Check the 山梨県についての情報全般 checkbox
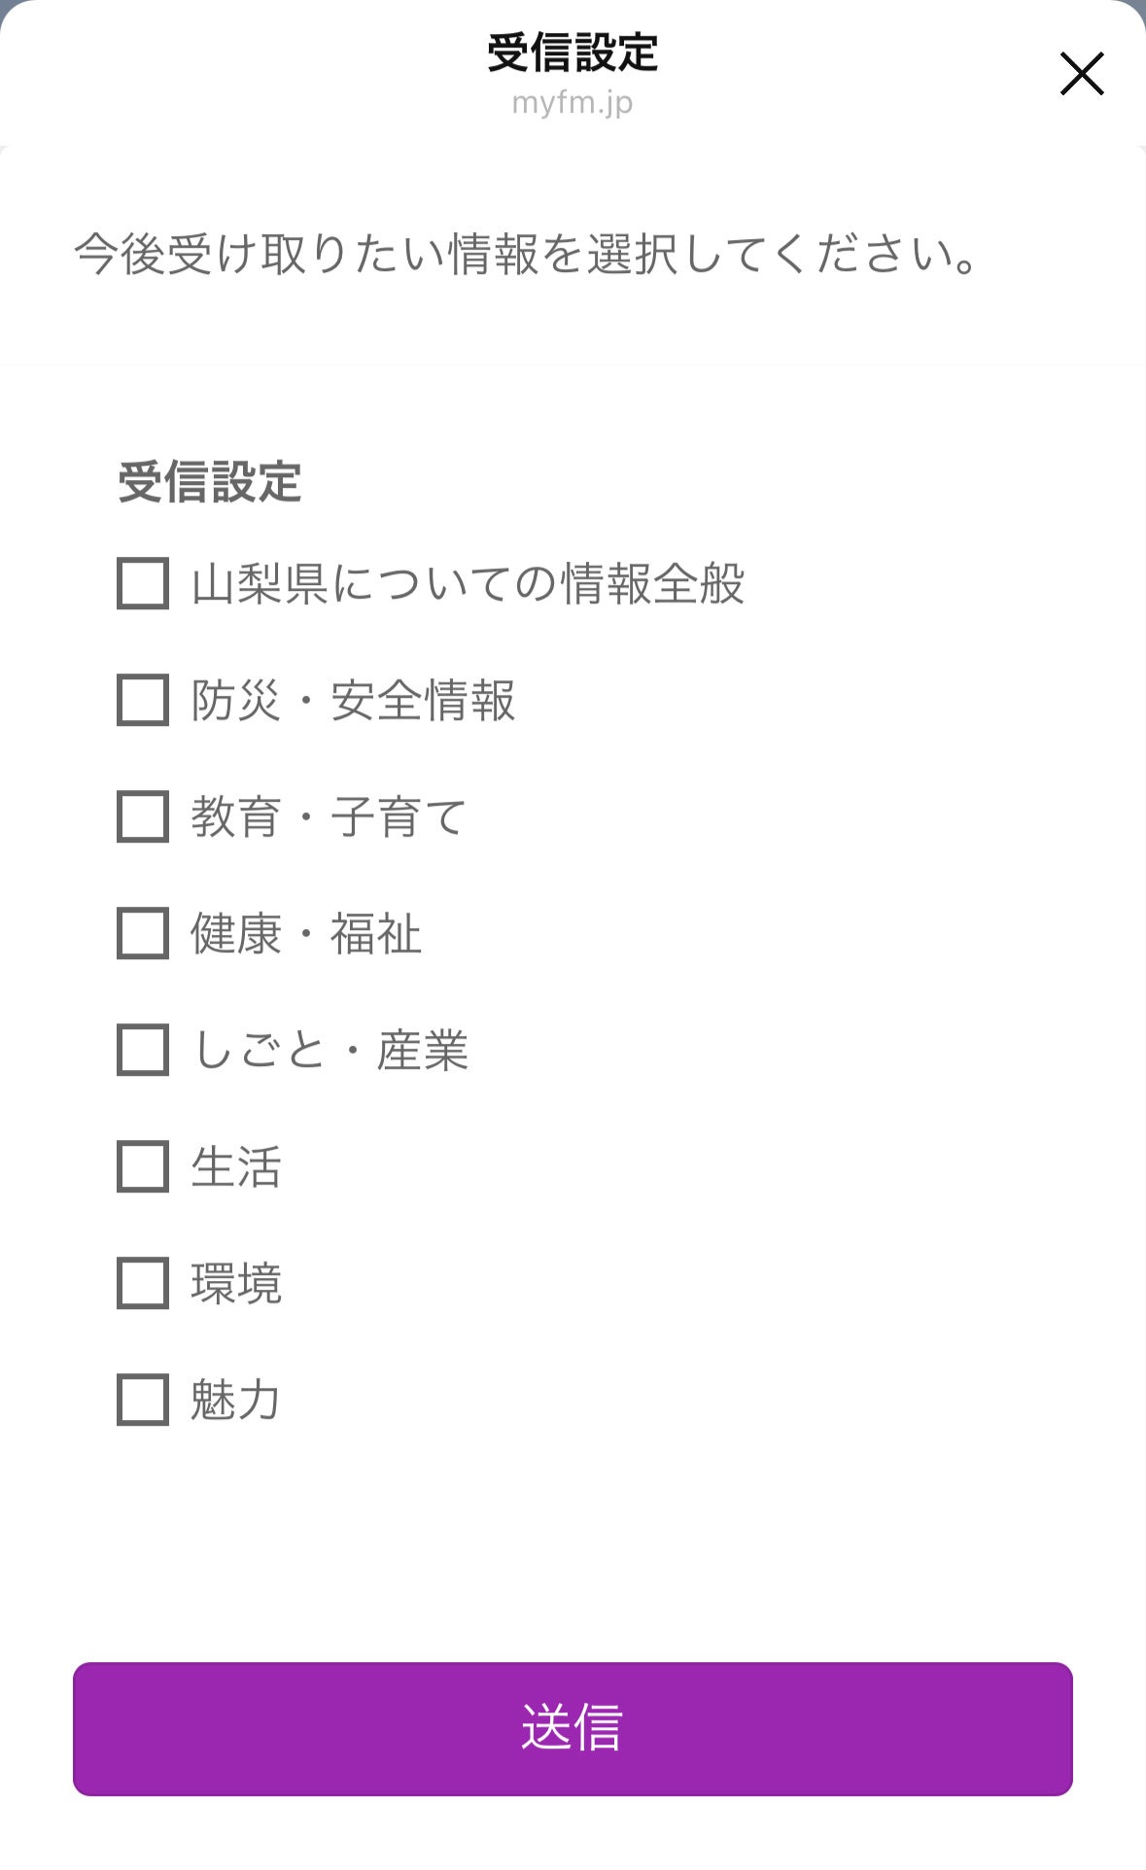 point(143,583)
